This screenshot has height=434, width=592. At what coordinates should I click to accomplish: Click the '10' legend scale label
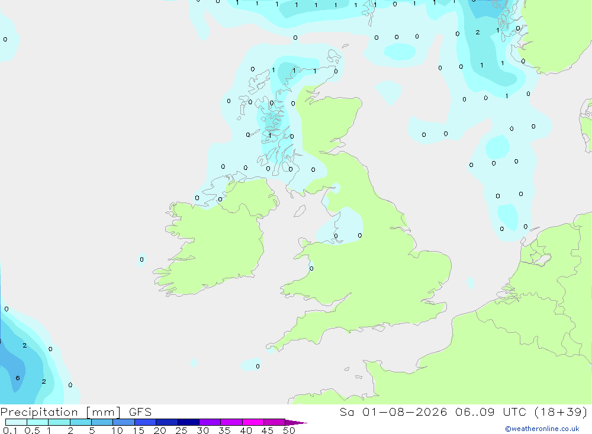117,430
